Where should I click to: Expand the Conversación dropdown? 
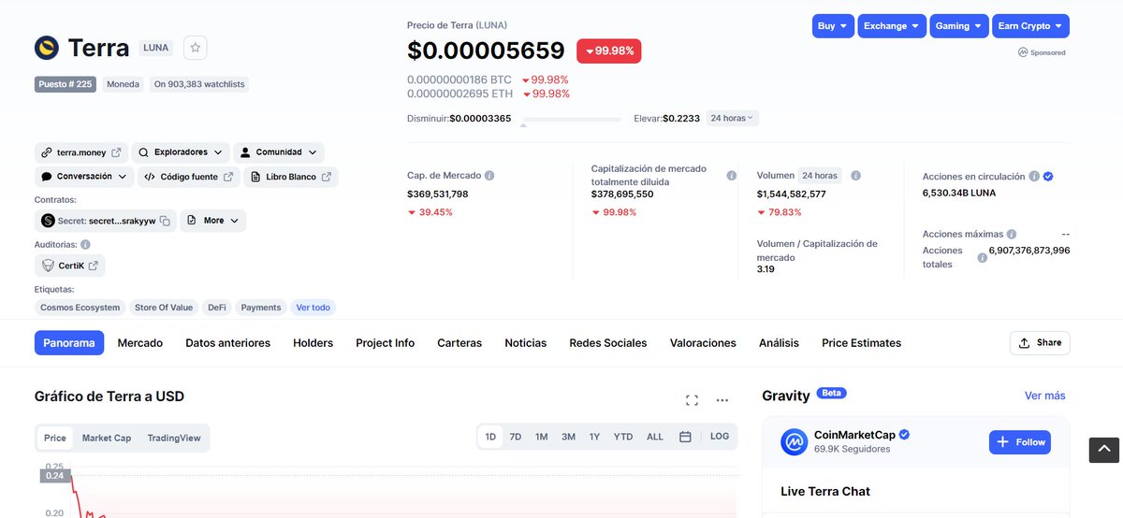(x=84, y=177)
